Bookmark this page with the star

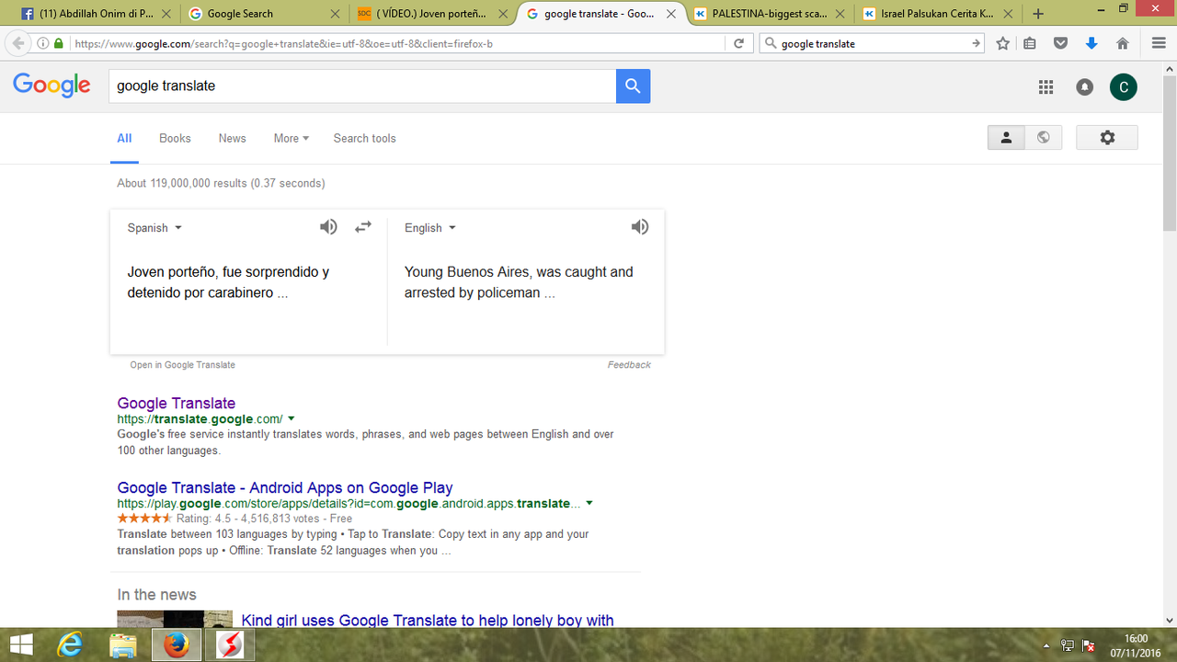coord(1003,43)
